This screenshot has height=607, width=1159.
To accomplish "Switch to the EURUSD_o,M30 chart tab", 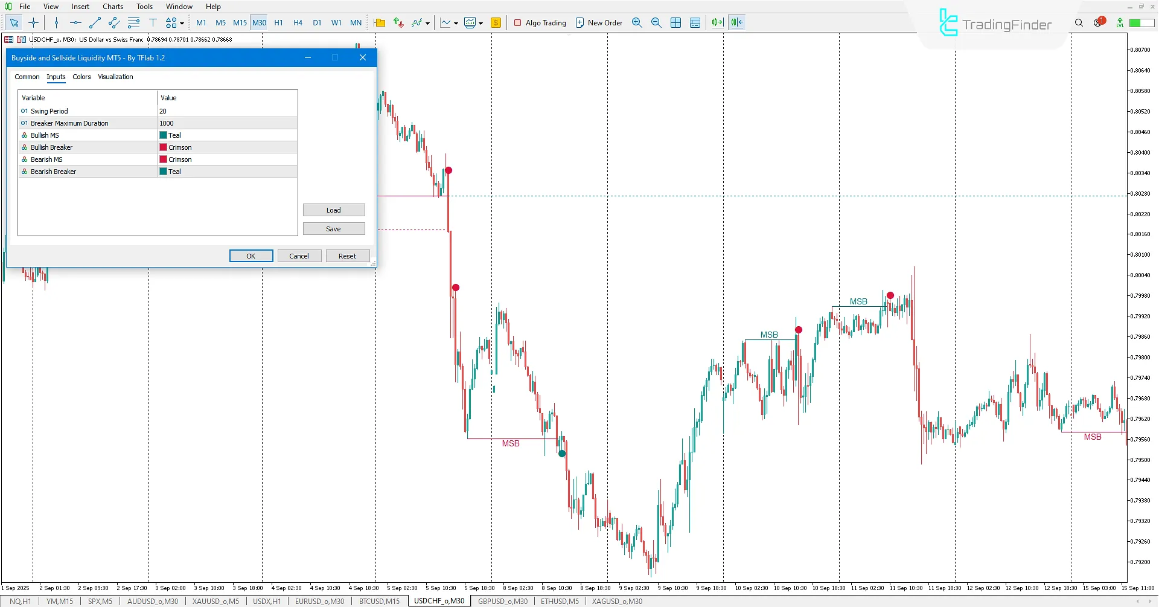I will coord(319,601).
